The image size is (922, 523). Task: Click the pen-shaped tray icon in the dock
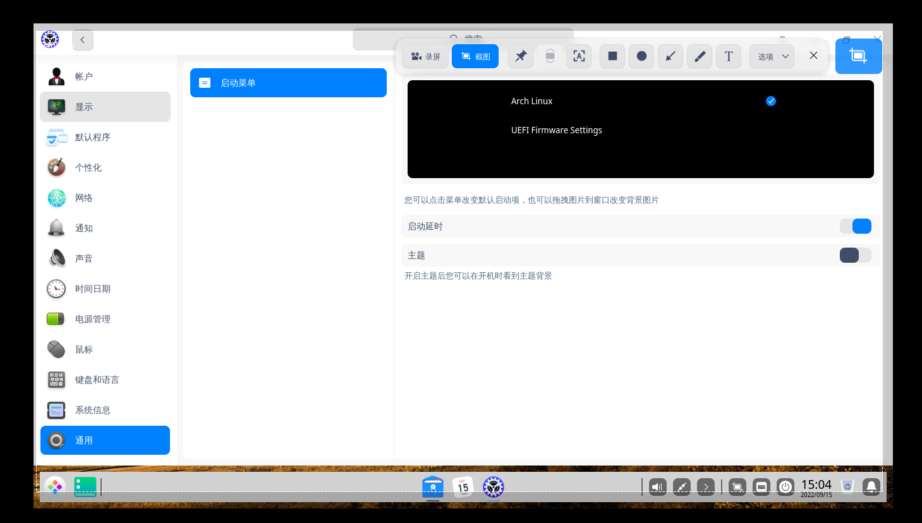(x=682, y=487)
